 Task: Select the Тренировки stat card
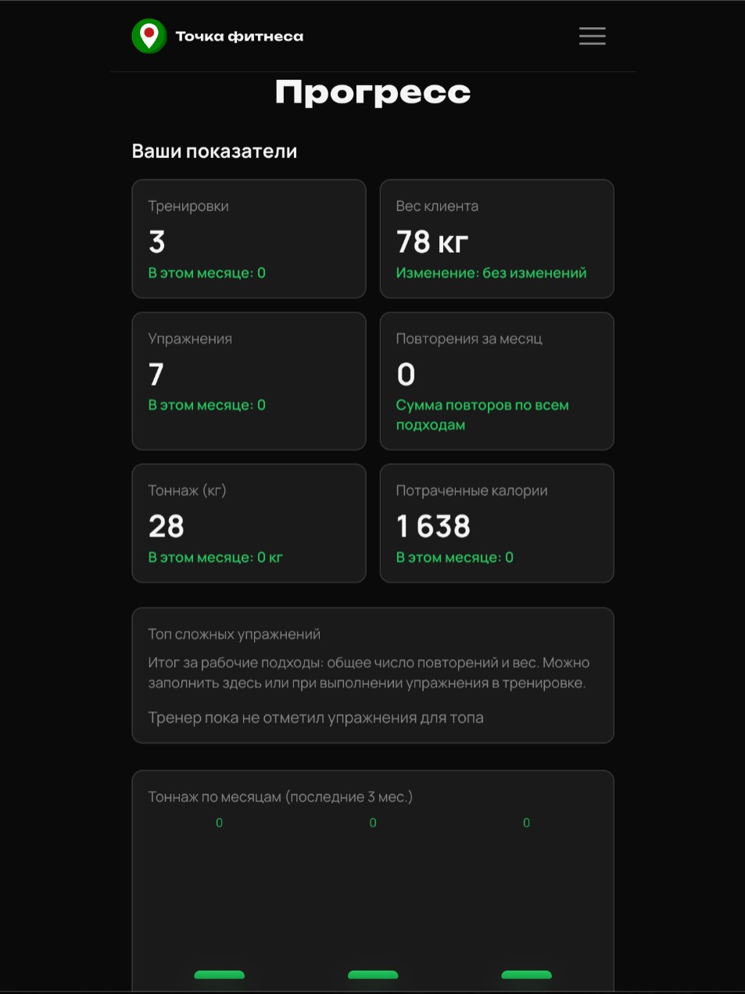pos(249,239)
